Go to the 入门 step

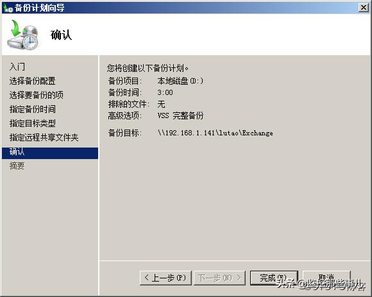[17, 67]
